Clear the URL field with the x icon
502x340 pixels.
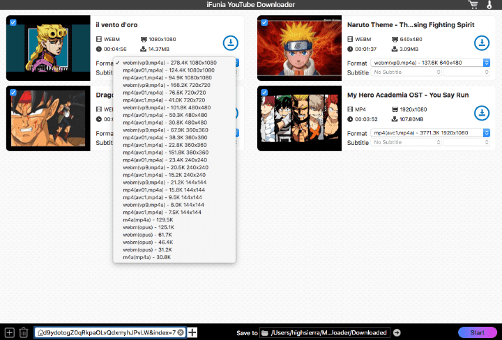click(x=181, y=333)
